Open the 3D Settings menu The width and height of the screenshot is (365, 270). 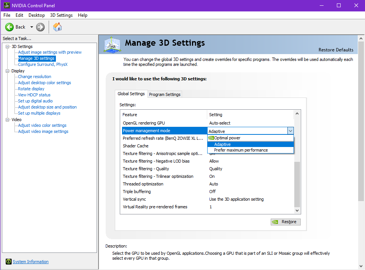pyautogui.click(x=61, y=15)
